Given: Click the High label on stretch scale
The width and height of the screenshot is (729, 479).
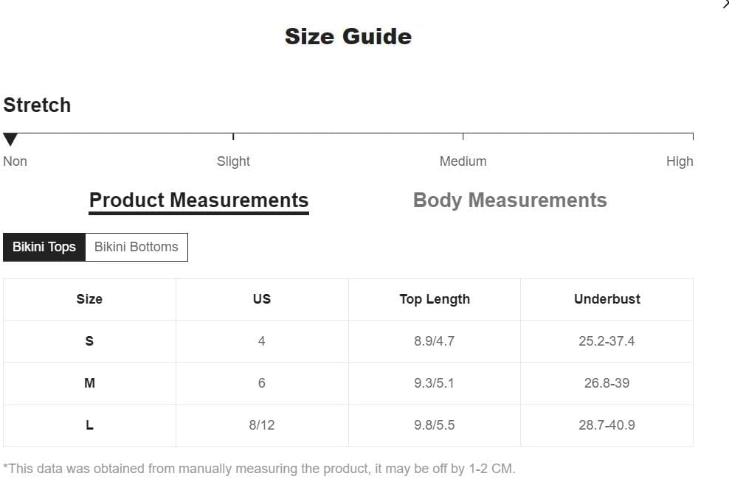Looking at the screenshot, I should click(x=680, y=161).
